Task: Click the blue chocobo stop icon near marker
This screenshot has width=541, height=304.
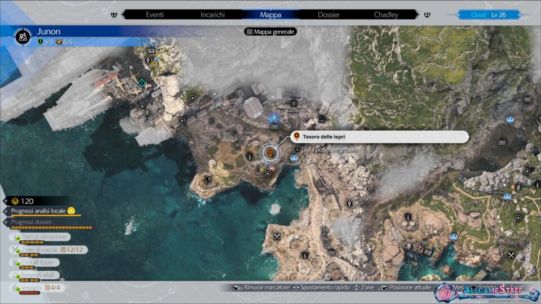Action: (294, 159)
